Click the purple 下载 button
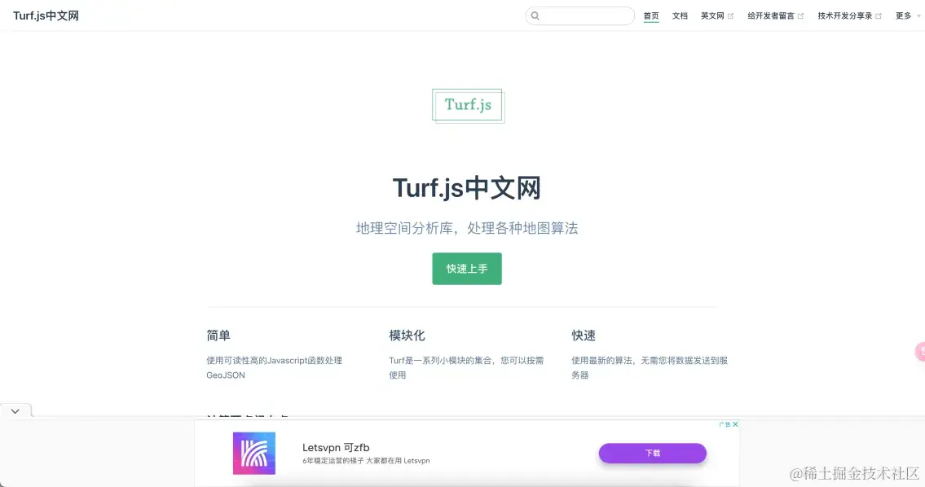This screenshot has height=487, width=925. point(653,453)
